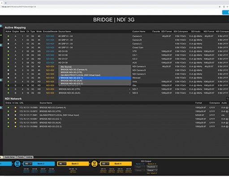Open Banks 3/4 Fractional SDI Output dropdown
229x179 pixels.
pyautogui.click(x=152, y=167)
